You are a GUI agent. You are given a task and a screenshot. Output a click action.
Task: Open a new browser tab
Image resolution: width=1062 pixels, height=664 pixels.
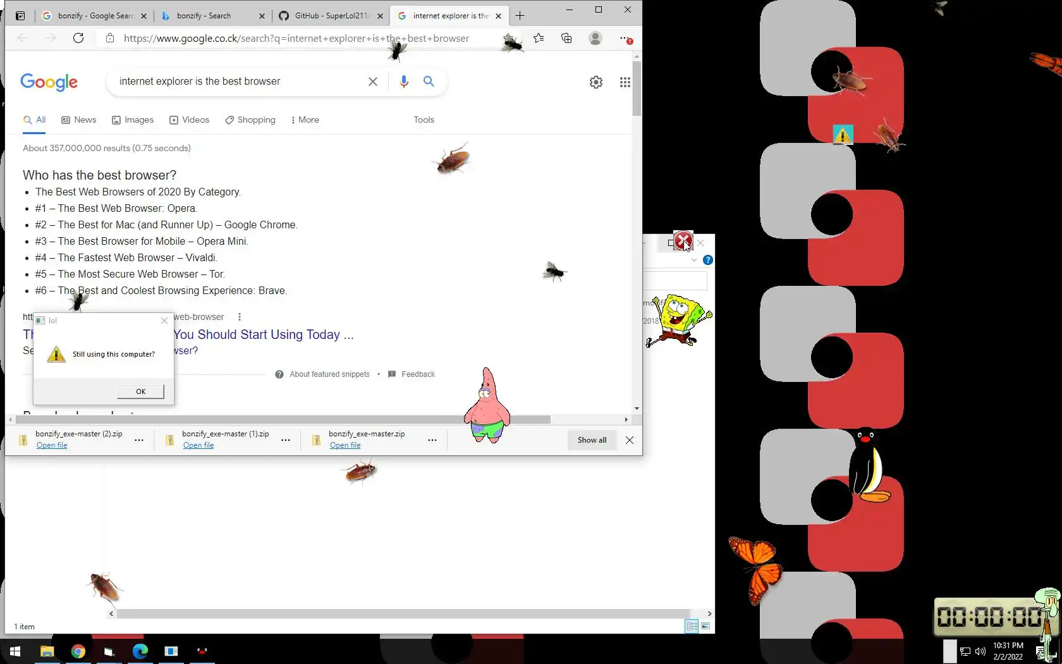coord(520,16)
